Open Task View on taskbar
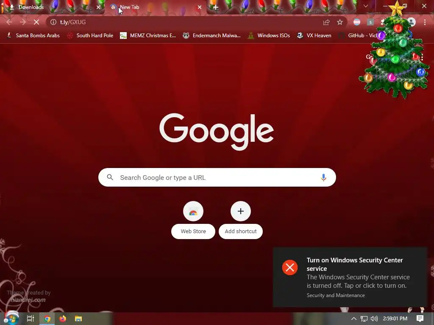The width and height of the screenshot is (434, 325). pos(31,319)
